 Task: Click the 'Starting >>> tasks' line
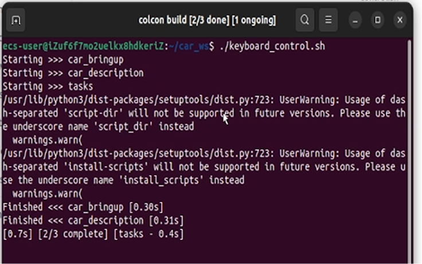pyautogui.click(x=48, y=86)
